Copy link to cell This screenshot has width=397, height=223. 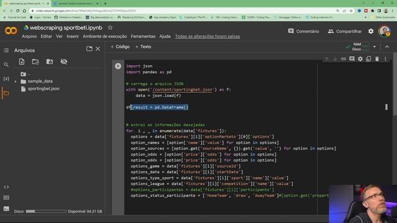[343, 59]
